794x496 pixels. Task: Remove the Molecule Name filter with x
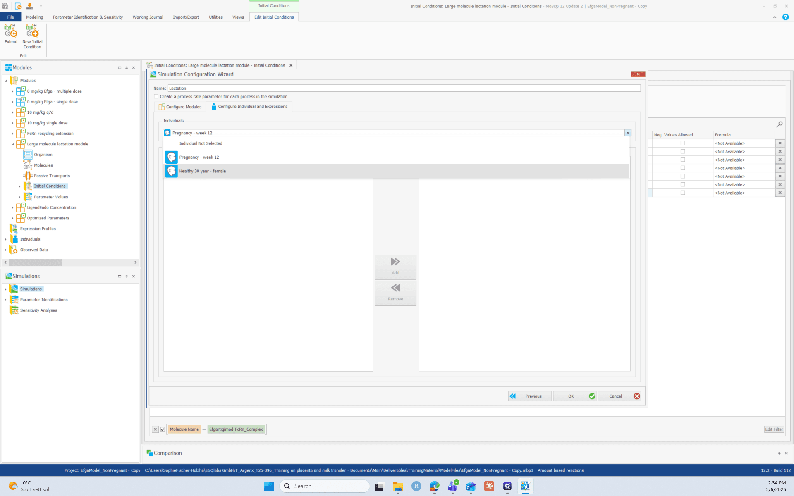click(x=155, y=429)
